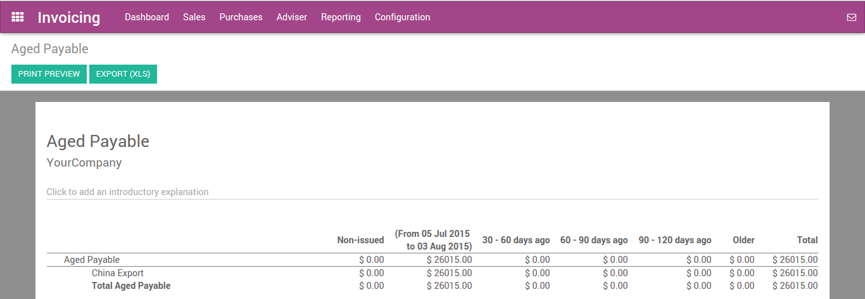Open the apps grid menu icon
Image resolution: width=865 pixels, height=299 pixels.
pos(18,17)
